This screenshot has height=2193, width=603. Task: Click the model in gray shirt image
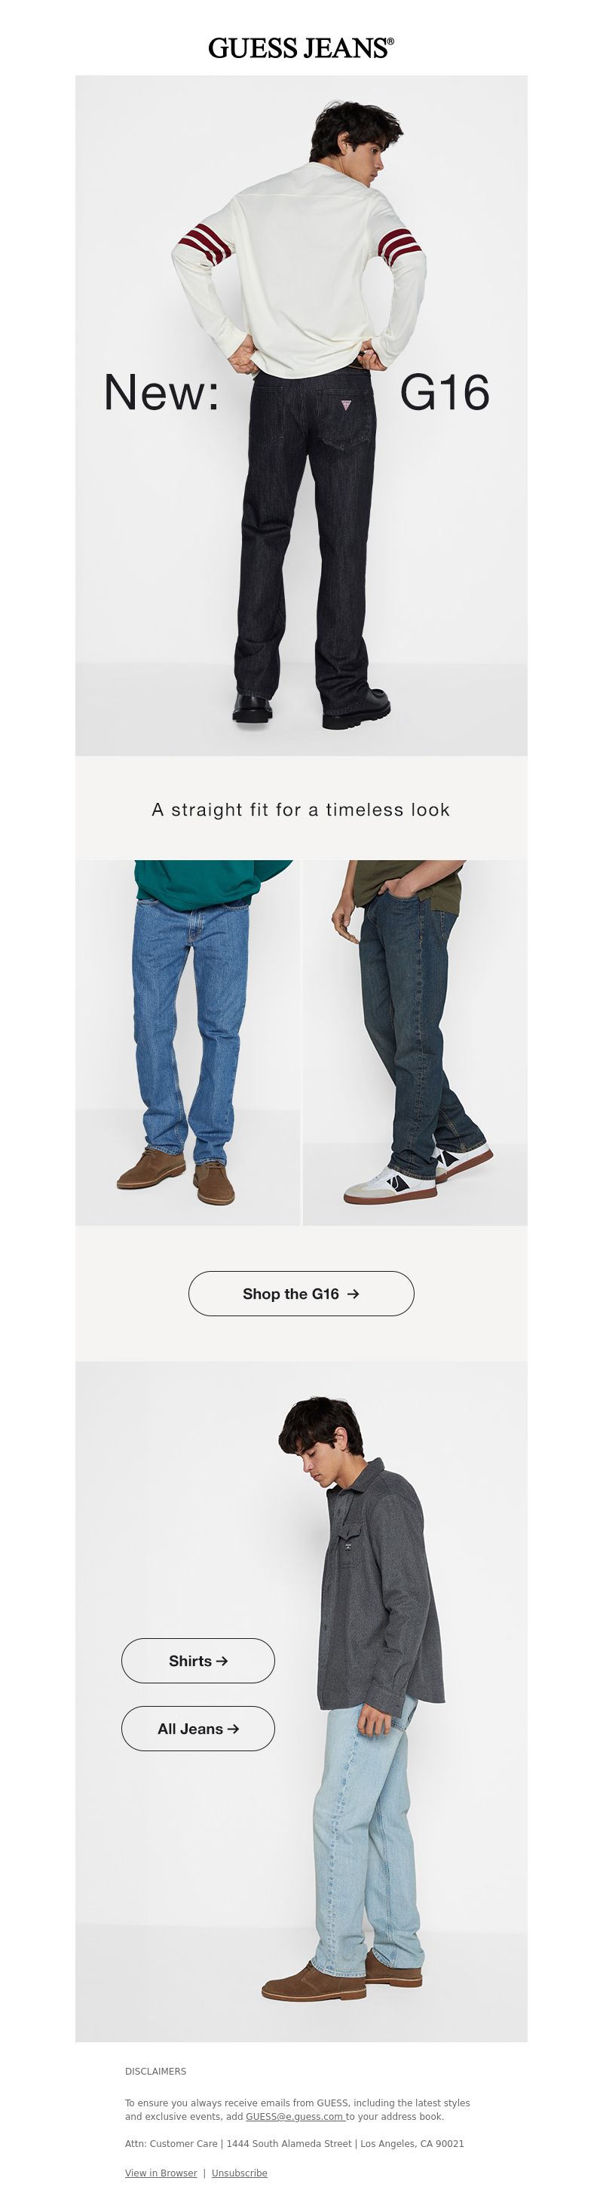click(x=301, y=1701)
